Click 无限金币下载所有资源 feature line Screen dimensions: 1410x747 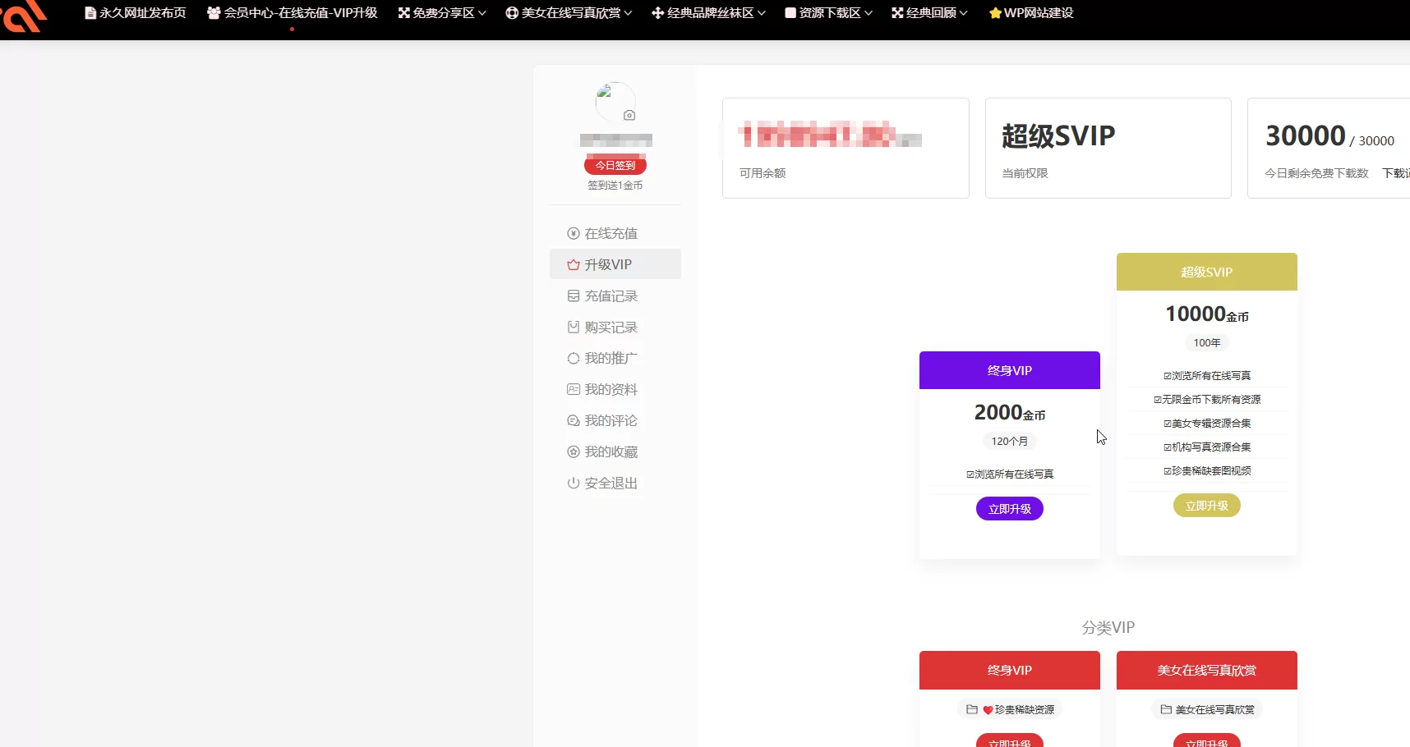(1207, 400)
